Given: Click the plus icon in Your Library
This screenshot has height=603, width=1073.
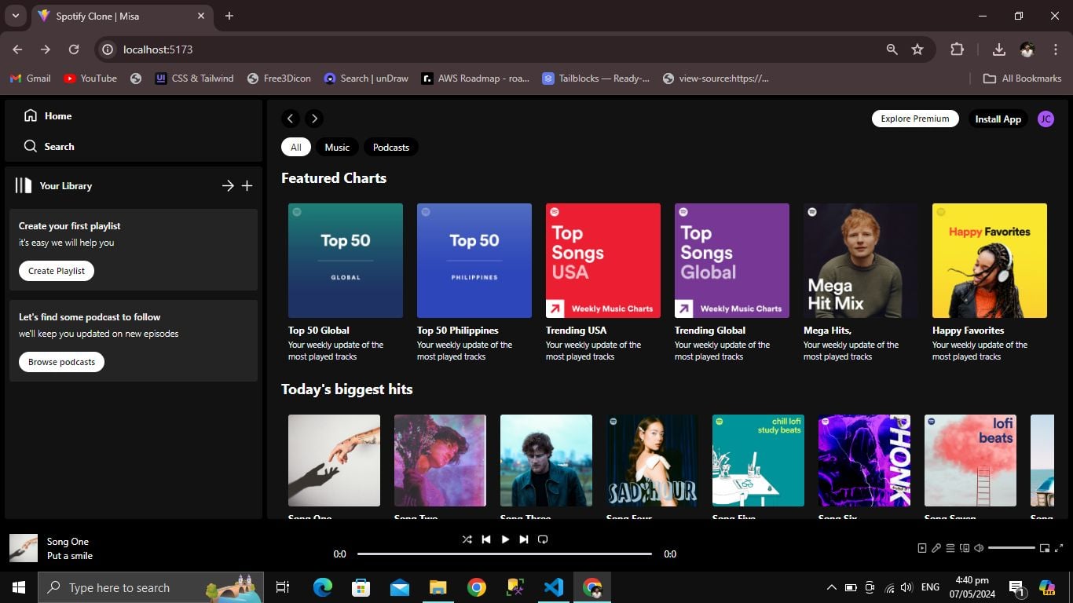Looking at the screenshot, I should tap(247, 186).
